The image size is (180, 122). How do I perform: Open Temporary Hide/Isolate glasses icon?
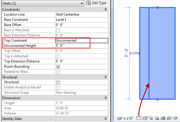tap(175, 118)
